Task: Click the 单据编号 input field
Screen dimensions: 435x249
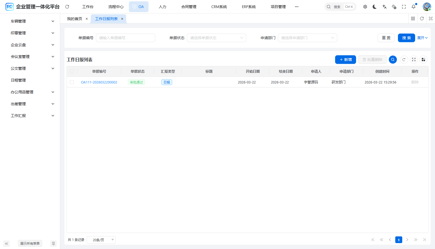Action: tap(125, 38)
